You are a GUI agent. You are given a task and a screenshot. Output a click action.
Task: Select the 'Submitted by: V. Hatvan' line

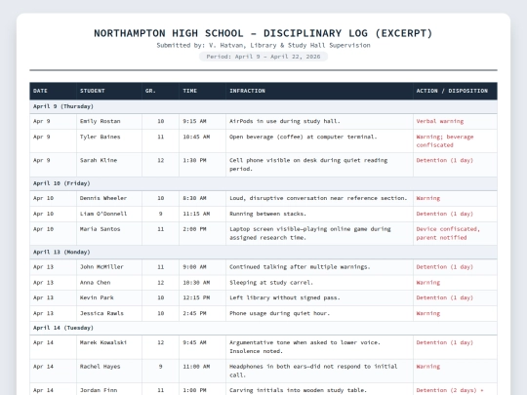tap(263, 45)
